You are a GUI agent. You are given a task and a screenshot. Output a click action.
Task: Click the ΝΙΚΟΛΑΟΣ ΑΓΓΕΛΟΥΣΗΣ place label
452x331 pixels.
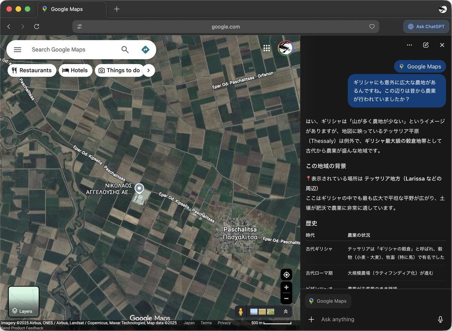[109, 189]
